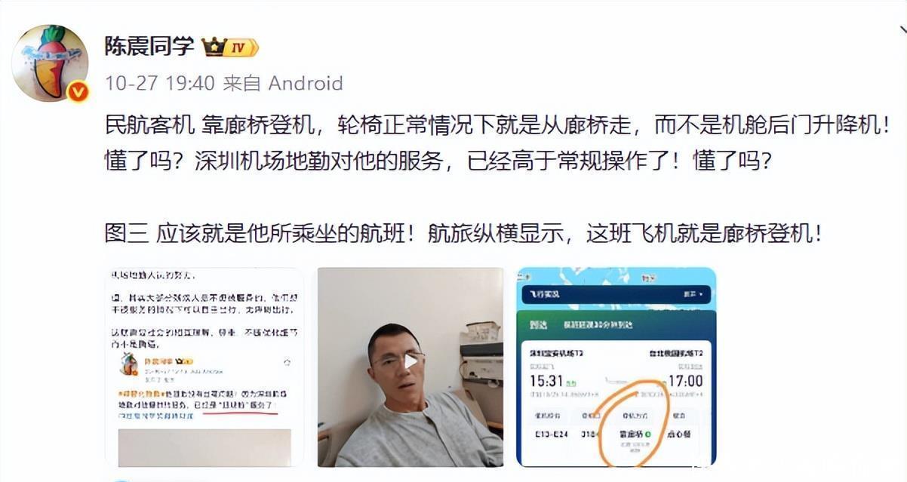907x482 pixels.
Task: Open the 陈震同学 username link
Action: coord(149,47)
